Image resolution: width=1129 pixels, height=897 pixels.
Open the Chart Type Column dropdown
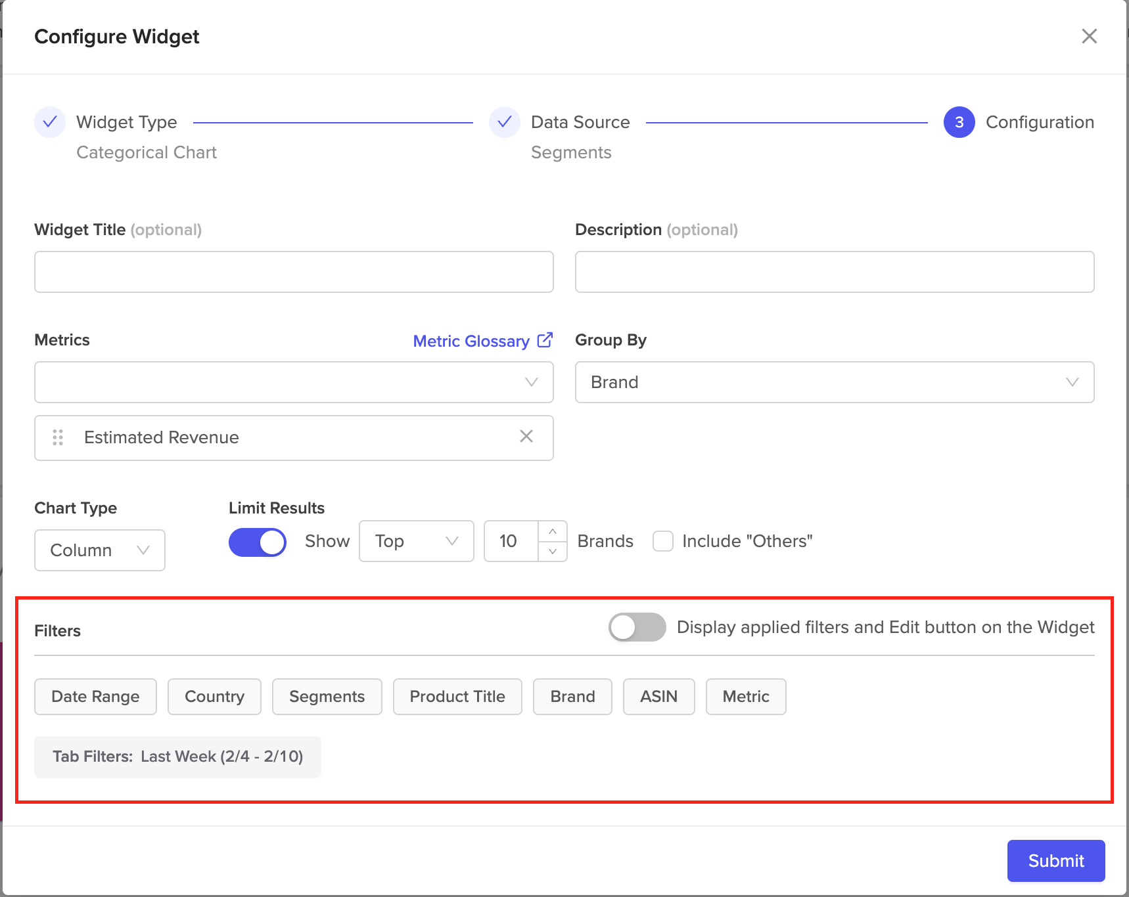[100, 550]
